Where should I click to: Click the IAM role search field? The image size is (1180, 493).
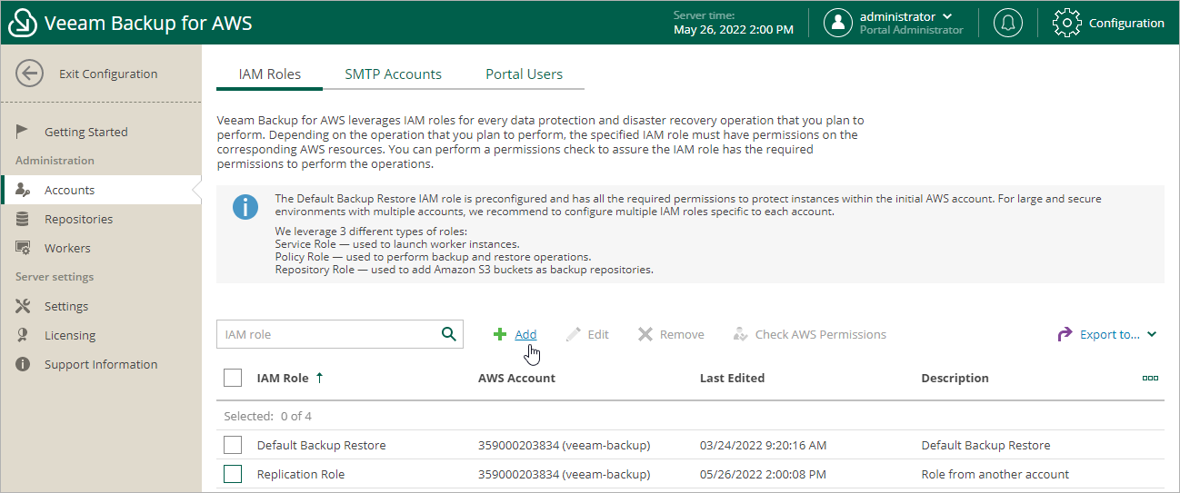[327, 334]
